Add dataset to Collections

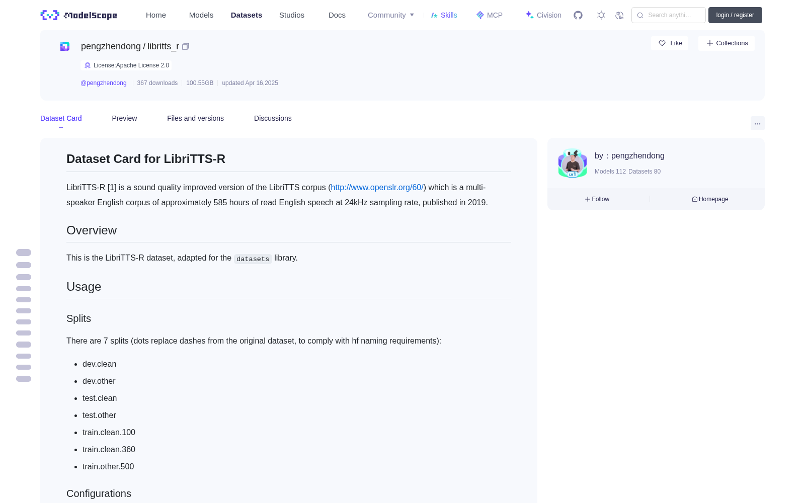727,43
